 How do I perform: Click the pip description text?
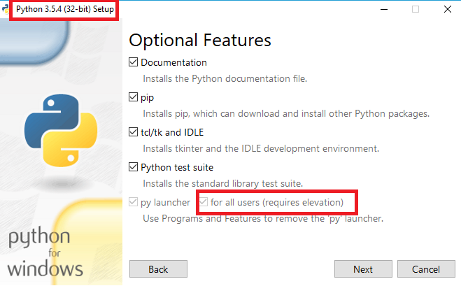pos(286,113)
